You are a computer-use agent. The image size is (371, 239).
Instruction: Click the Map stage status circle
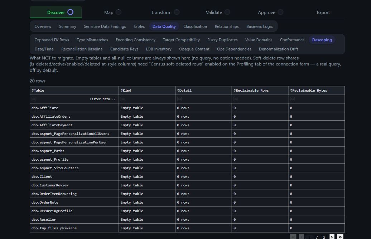tap(119, 12)
